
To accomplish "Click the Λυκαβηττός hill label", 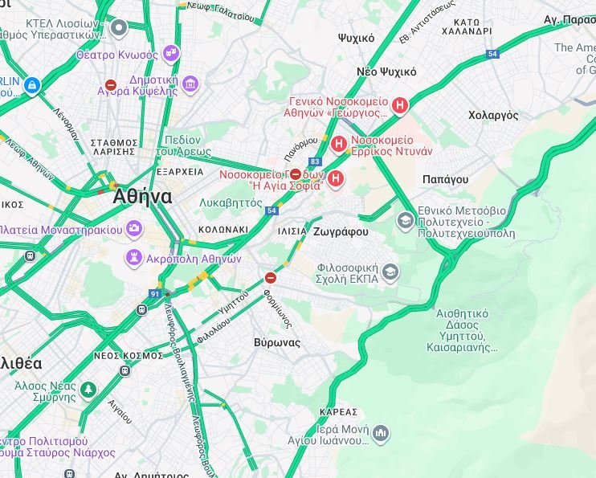I will 231,203.
